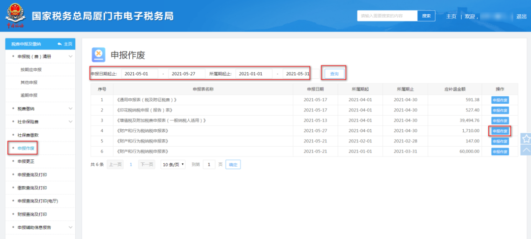Click the 查询 query button
This screenshot has height=239, width=531.
click(x=334, y=74)
